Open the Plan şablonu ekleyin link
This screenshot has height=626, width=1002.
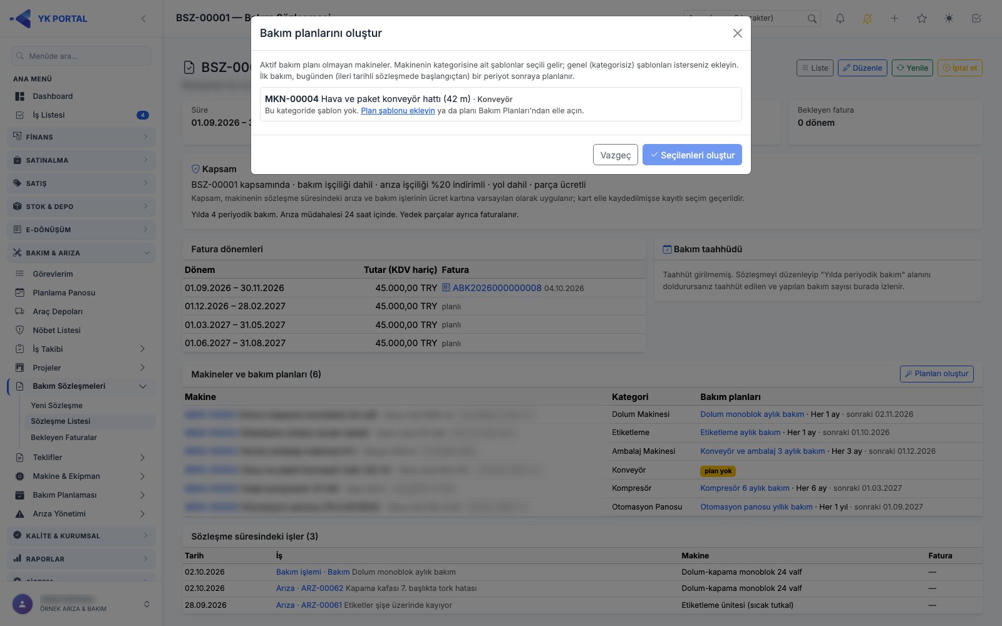click(x=398, y=111)
